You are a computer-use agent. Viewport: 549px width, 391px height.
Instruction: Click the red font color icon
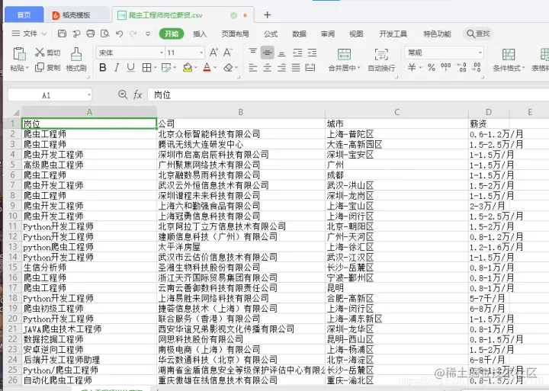(x=207, y=67)
